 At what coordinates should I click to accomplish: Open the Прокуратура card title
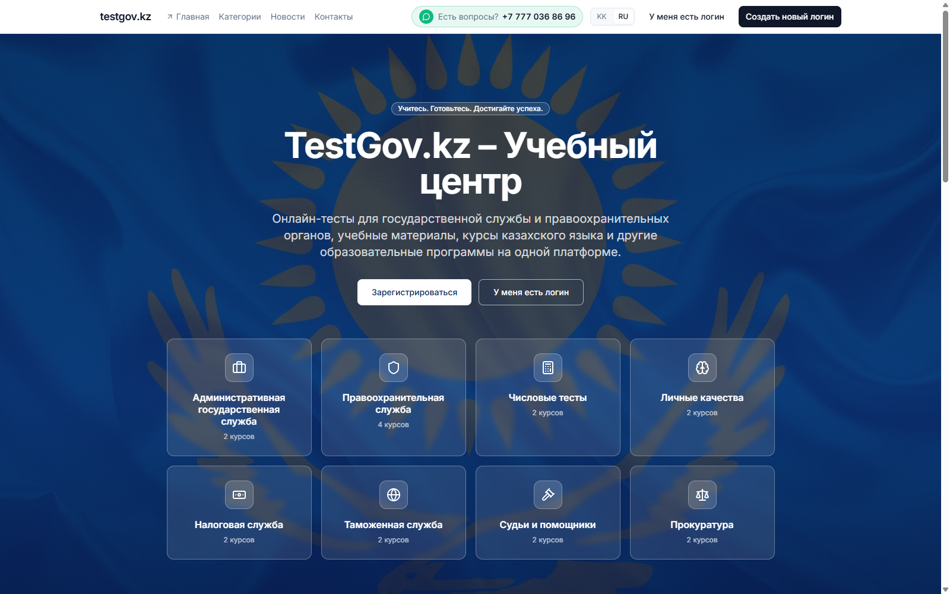[702, 525]
